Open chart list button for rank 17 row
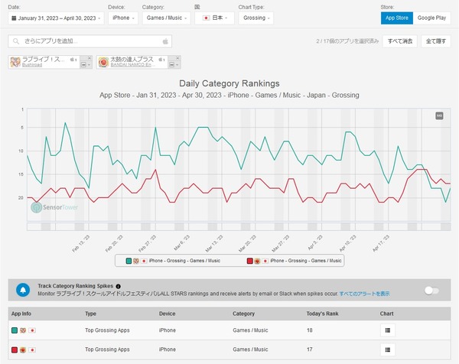 click(388, 349)
